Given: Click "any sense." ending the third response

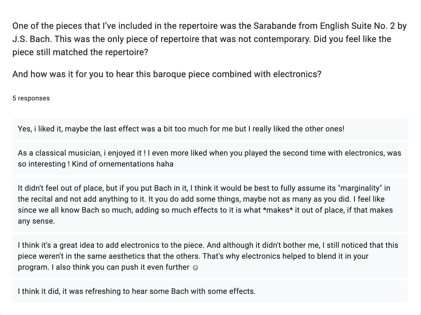Looking at the screenshot, I should (36, 221).
